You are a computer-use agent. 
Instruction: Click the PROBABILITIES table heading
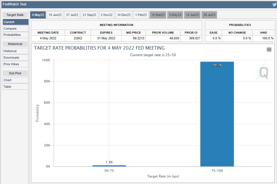[240, 25]
